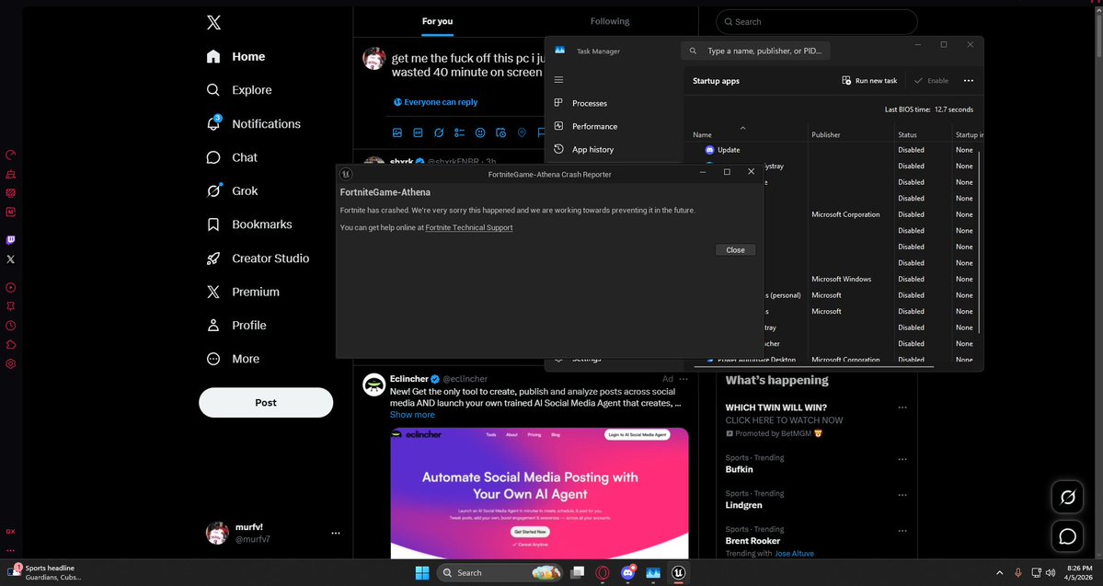Screen dimensions: 1103x586
Task: Click the Grok enhance icon in composer
Action: click(x=439, y=132)
